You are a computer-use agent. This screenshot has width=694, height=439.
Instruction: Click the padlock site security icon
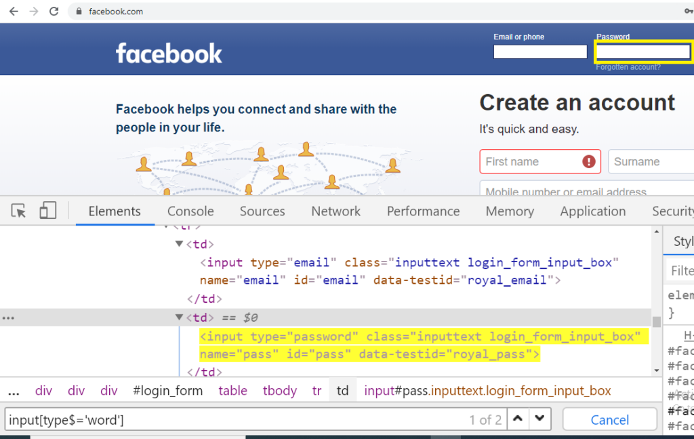79,12
